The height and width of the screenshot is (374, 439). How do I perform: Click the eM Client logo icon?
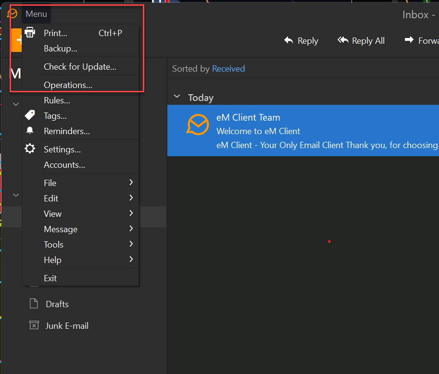(13, 14)
